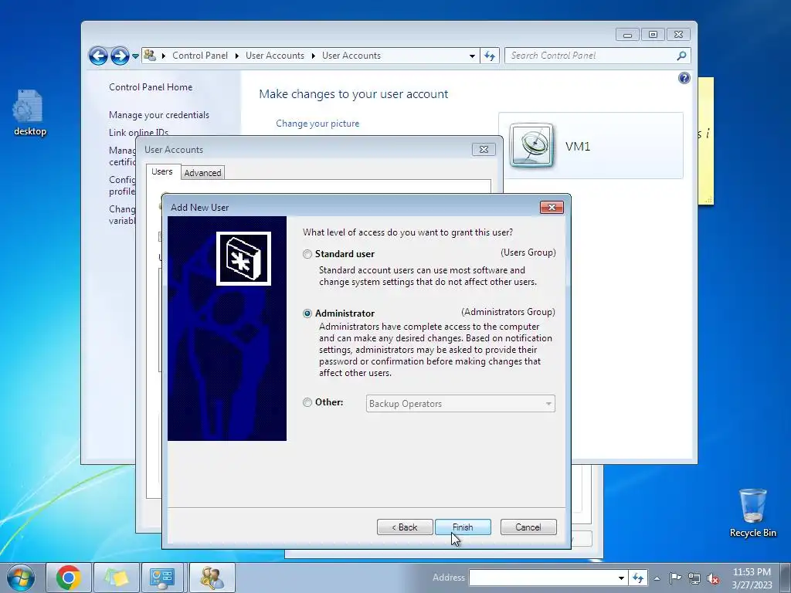Click the taskbar Address input field
Image resolution: width=791 pixels, height=593 pixels.
[x=543, y=578]
